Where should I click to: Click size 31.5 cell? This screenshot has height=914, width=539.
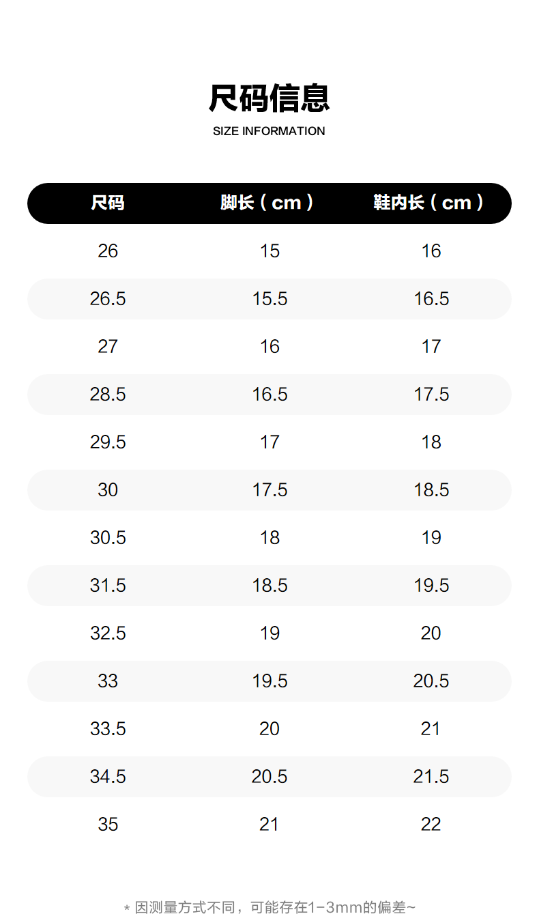(x=108, y=586)
